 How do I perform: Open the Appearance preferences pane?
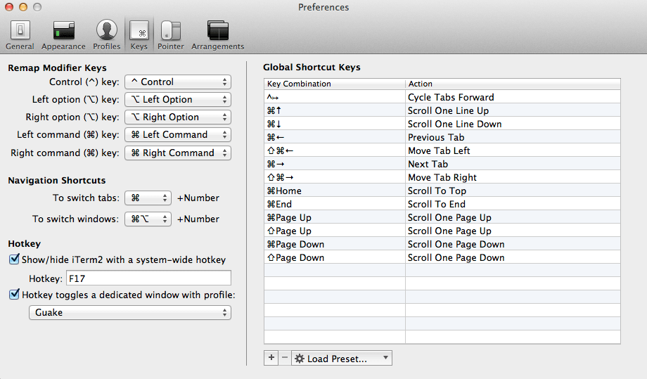point(63,35)
